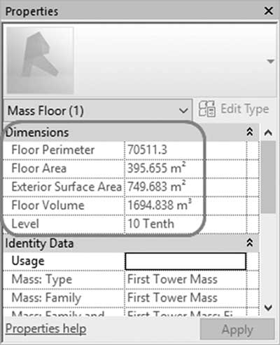Click the scrollbar down arrow
This screenshot has height=345, width=280.
(268, 307)
